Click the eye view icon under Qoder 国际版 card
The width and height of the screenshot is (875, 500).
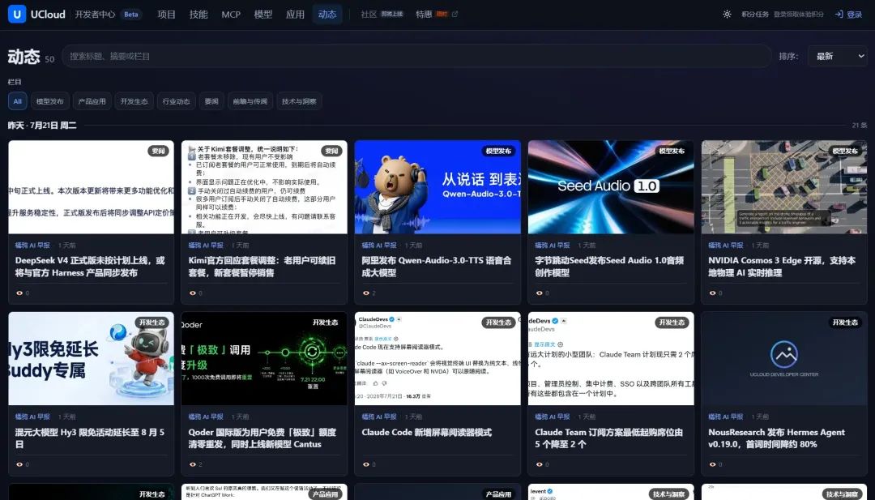(193, 464)
